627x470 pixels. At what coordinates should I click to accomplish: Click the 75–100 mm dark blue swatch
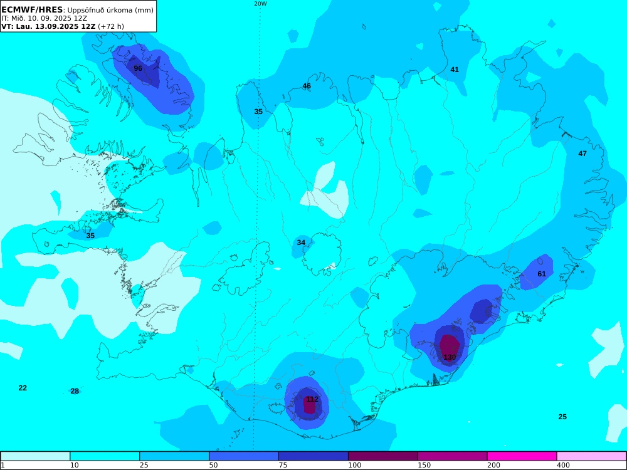coord(313,456)
